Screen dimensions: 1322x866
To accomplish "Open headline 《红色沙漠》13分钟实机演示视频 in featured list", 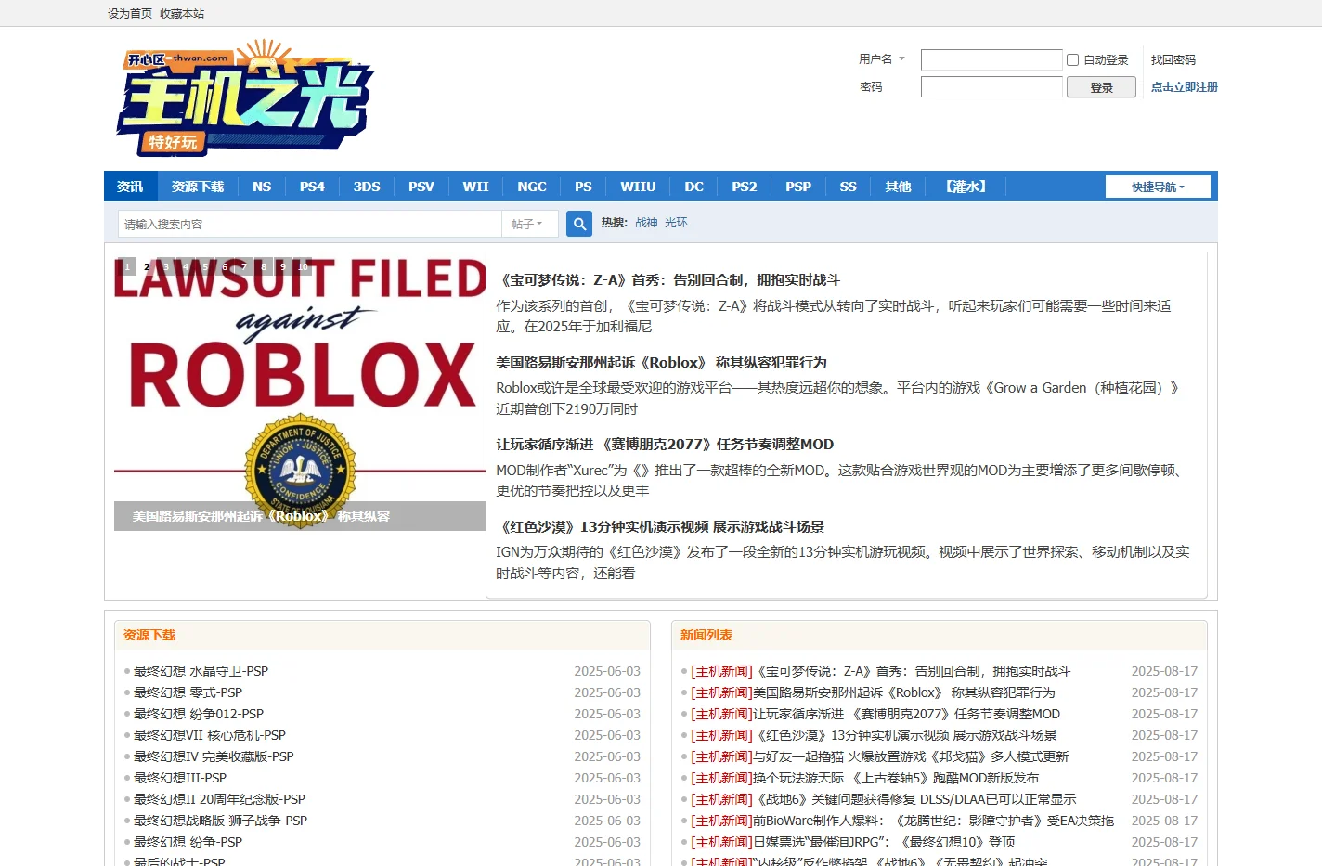I will 660,526.
